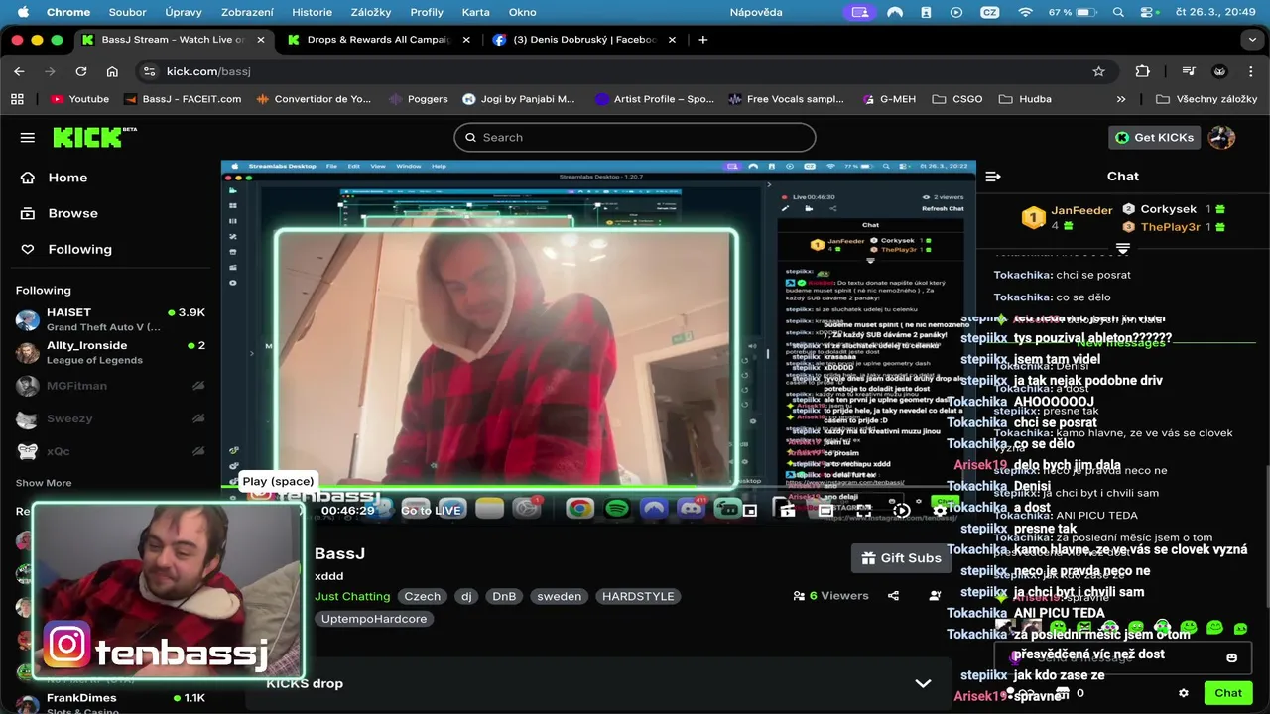Viewport: 1270px width, 714px height.
Task: Click the follow user icon beside viewers
Action: [935, 596]
